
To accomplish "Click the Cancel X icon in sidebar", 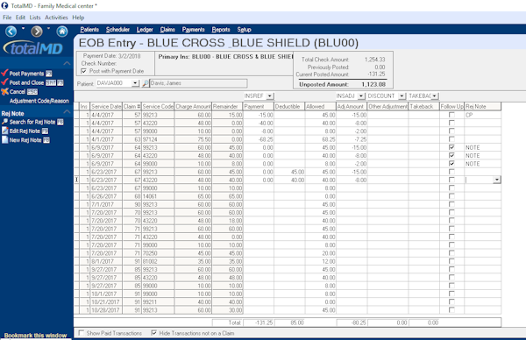I will [4, 91].
